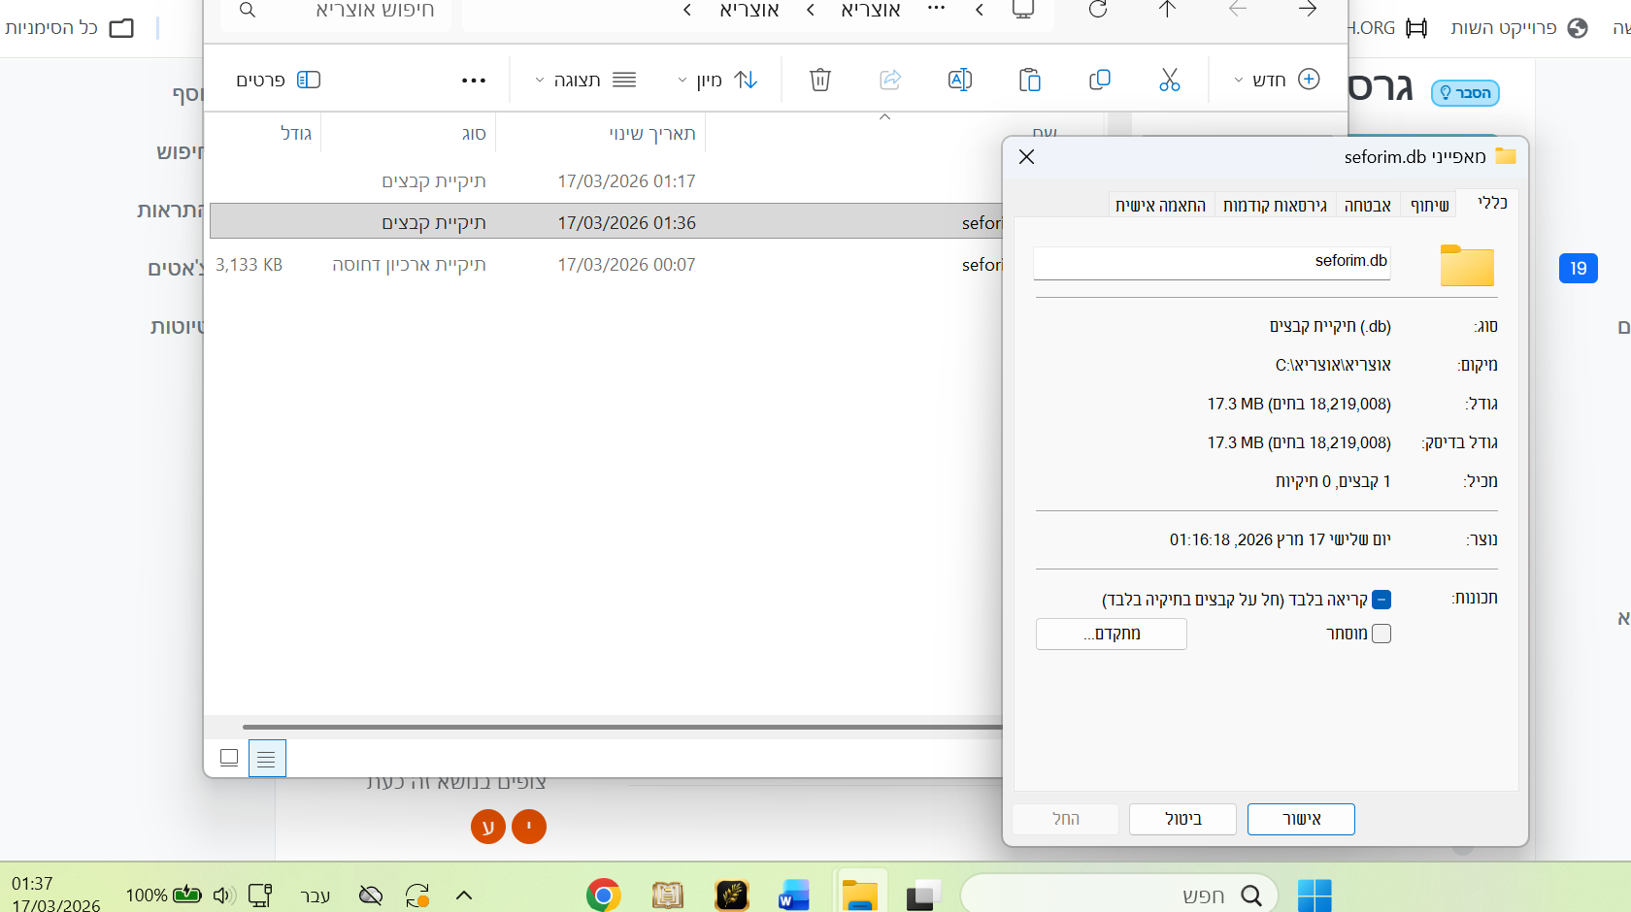The image size is (1631, 912).
Task: Open the Sort (מיין) dropdown
Action: pos(718,80)
